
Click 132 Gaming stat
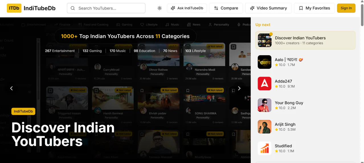(92, 51)
